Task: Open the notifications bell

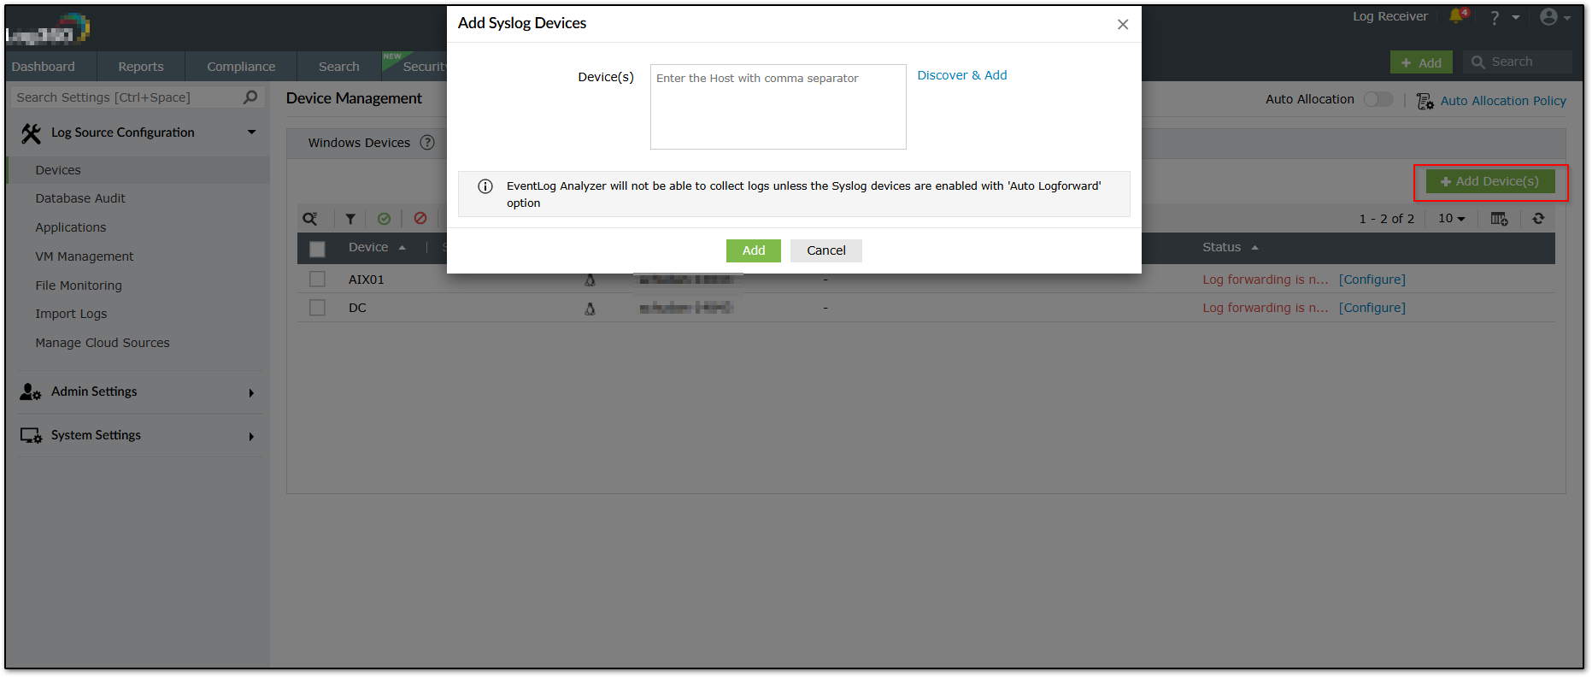Action: (x=1457, y=16)
